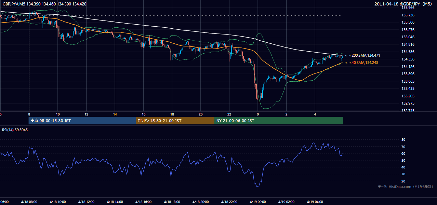Click the bottom time label 4/19 04:00

pyautogui.click(x=315, y=202)
